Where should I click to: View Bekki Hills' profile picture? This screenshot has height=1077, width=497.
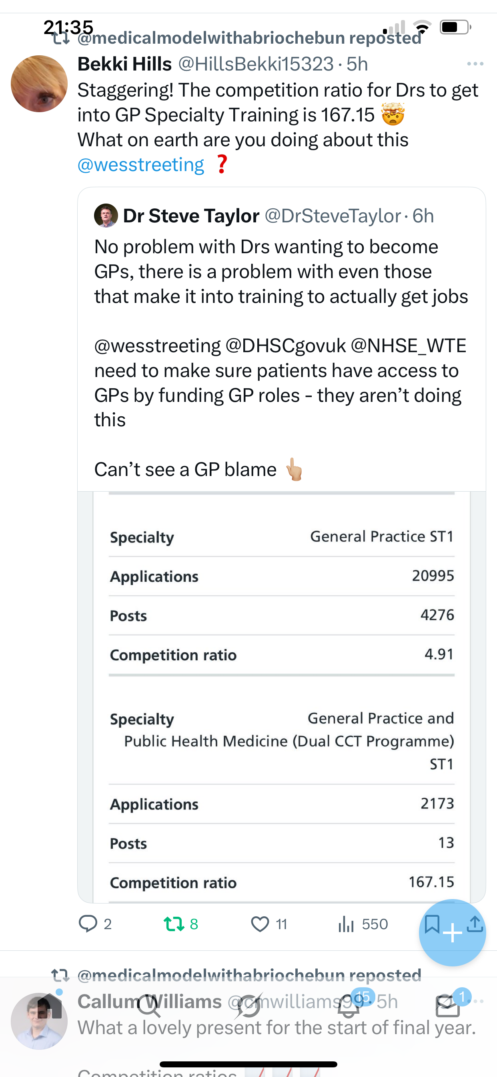39,84
